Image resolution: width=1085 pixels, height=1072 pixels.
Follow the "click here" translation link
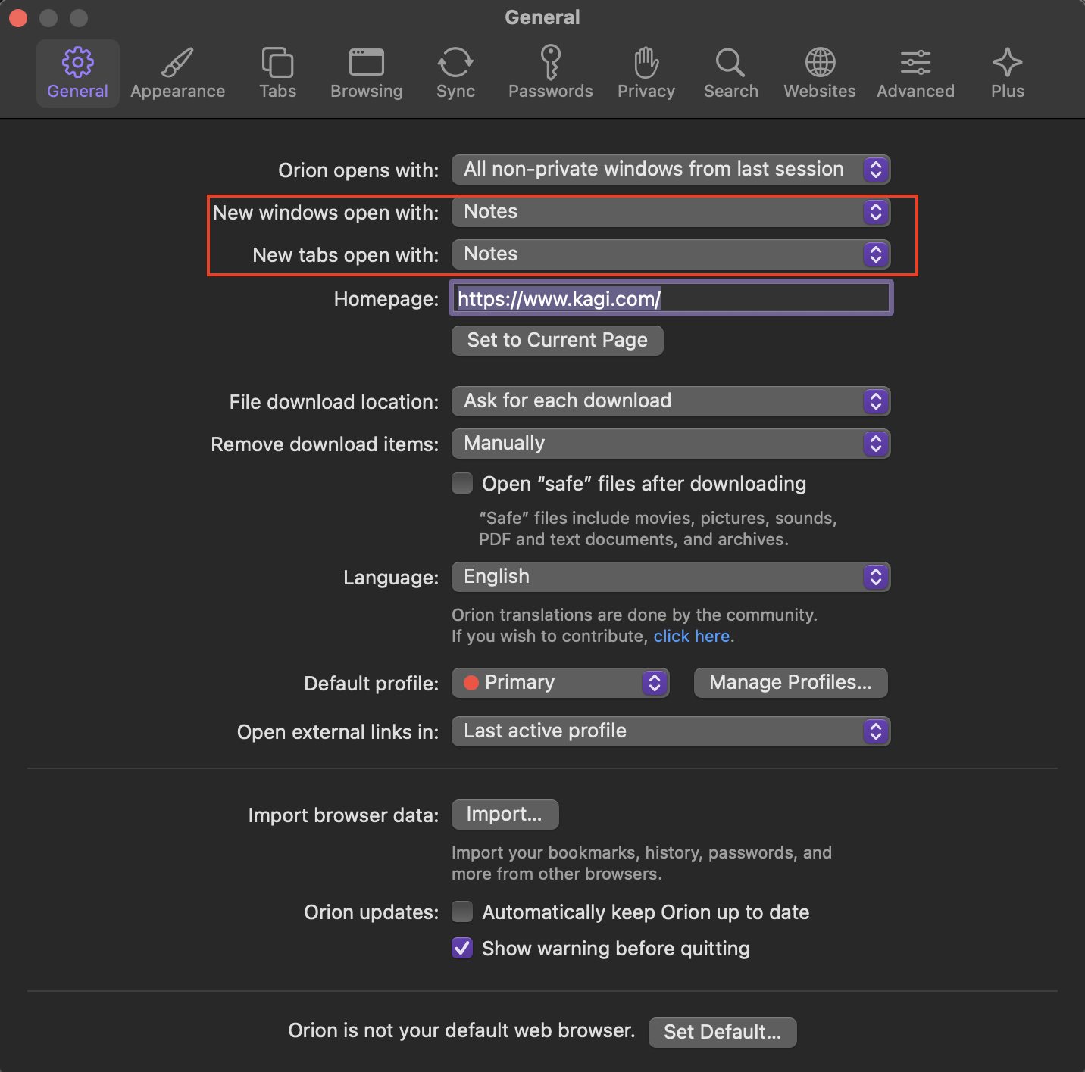pyautogui.click(x=691, y=636)
